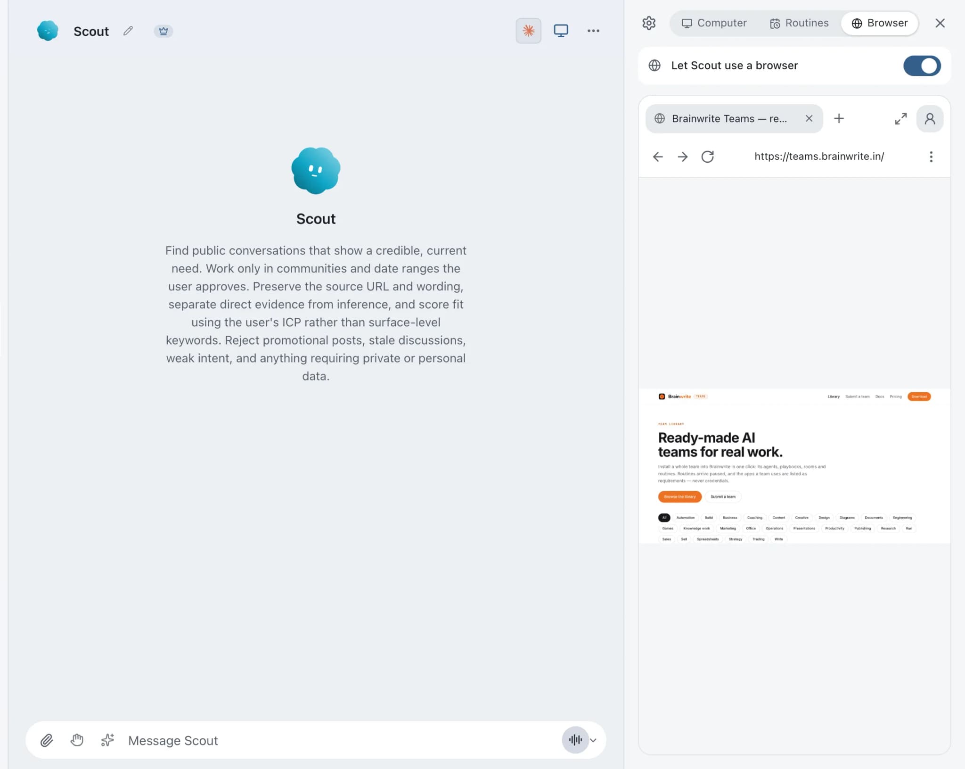Expand the browser to full view

(x=900, y=119)
